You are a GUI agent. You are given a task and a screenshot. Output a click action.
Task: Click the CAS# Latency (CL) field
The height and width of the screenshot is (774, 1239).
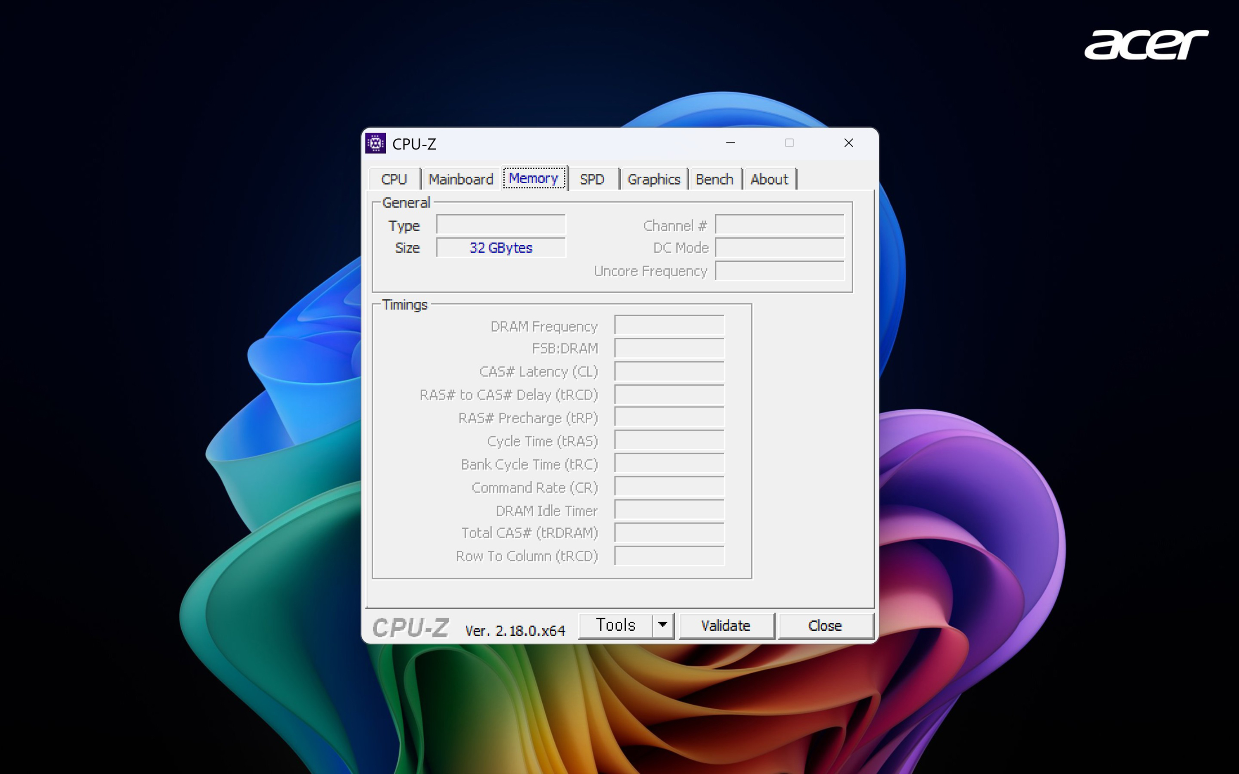coord(669,371)
